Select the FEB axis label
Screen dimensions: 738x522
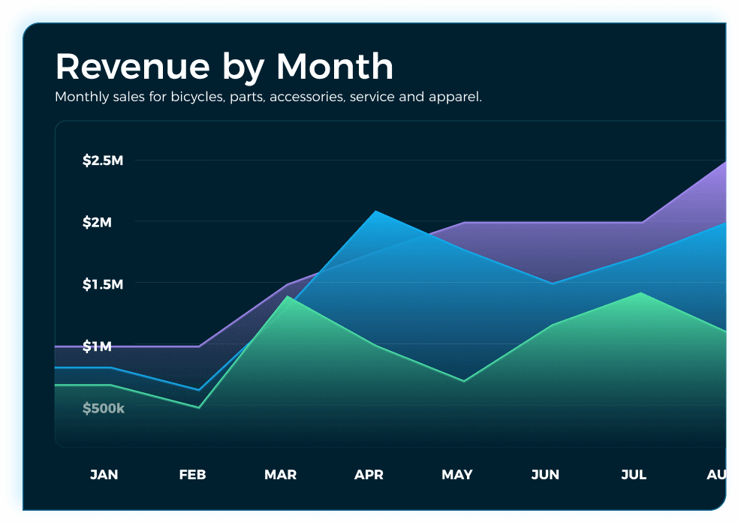(x=192, y=474)
